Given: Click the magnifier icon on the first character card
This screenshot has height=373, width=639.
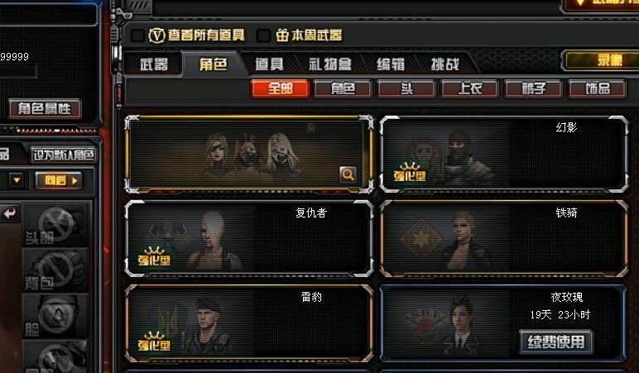Looking at the screenshot, I should [348, 175].
